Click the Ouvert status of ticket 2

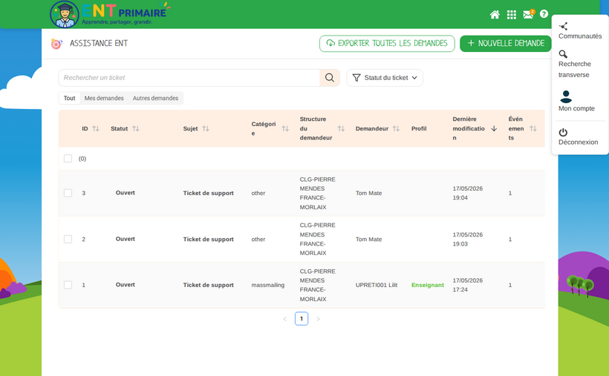pyautogui.click(x=125, y=239)
